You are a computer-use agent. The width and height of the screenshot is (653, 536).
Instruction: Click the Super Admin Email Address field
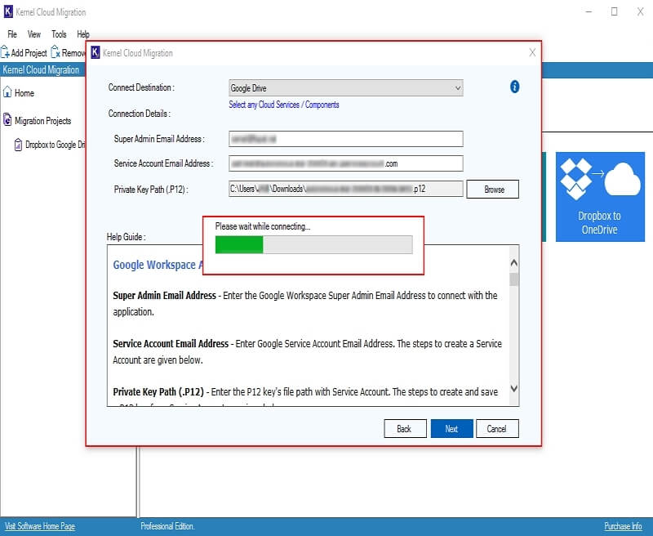point(345,139)
